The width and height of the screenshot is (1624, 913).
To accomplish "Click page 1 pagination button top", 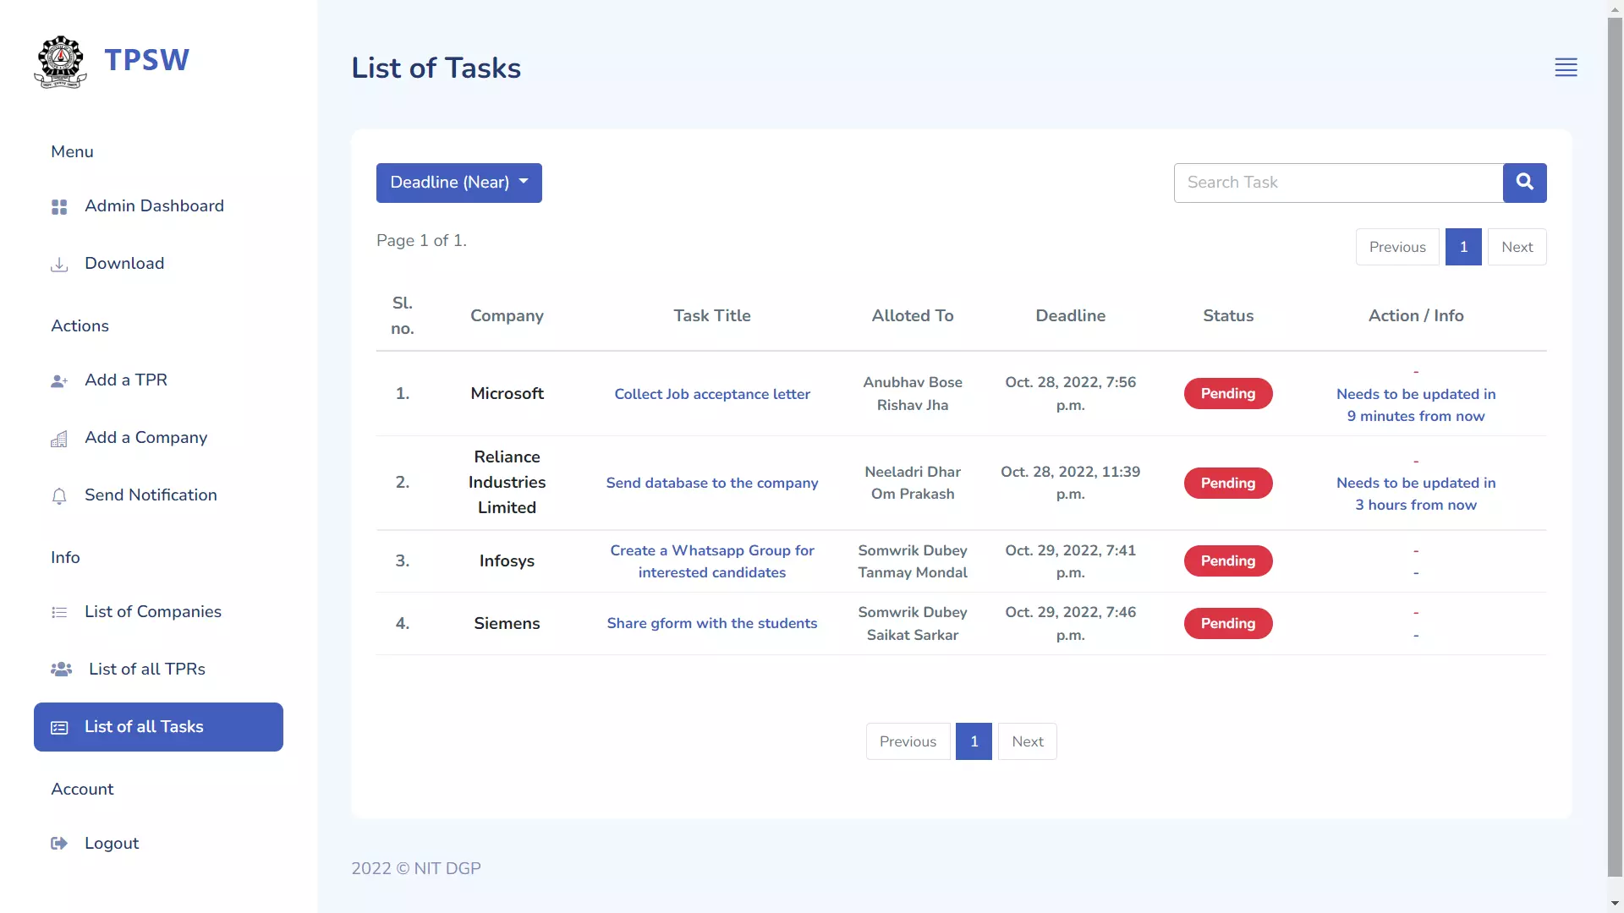I will (1463, 246).
